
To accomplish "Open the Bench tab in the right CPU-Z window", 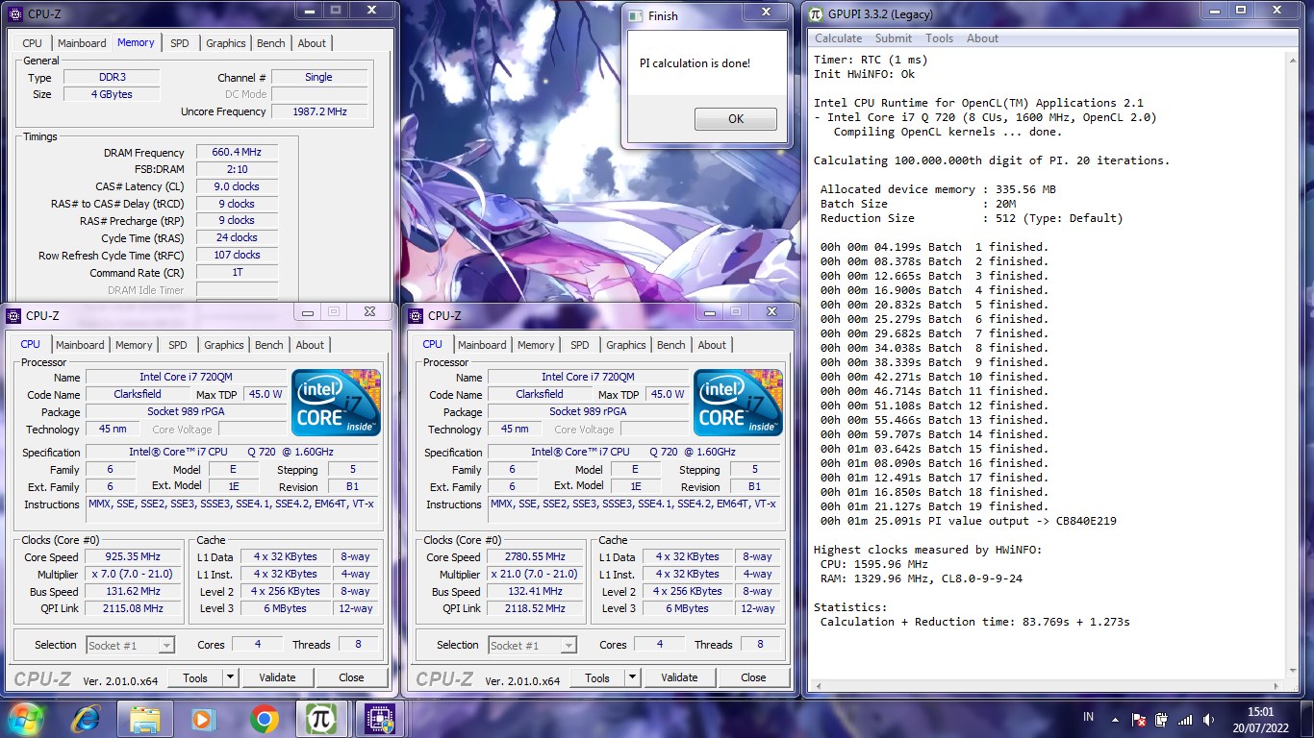I will [671, 345].
